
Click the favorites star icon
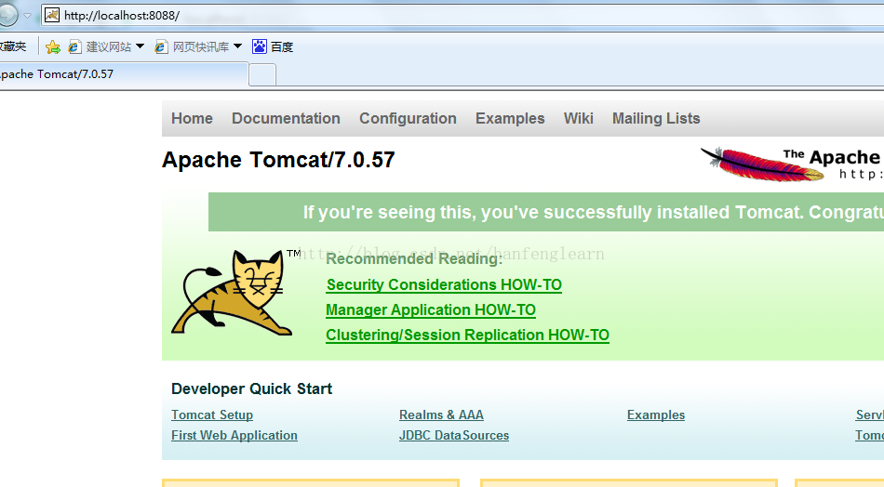point(53,46)
